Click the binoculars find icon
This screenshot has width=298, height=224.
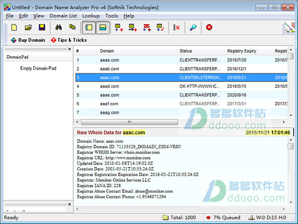pos(59,27)
